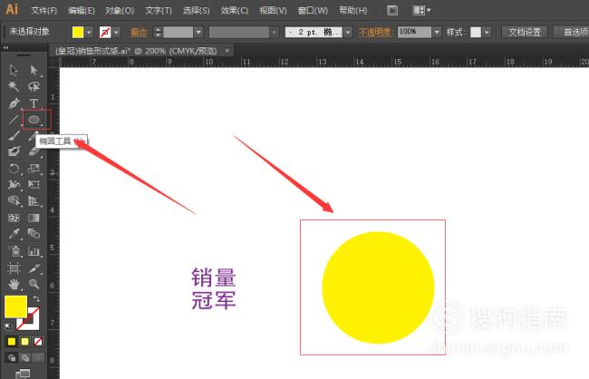Open the 描边 stroke panel link
This screenshot has width=589, height=379.
(x=139, y=33)
